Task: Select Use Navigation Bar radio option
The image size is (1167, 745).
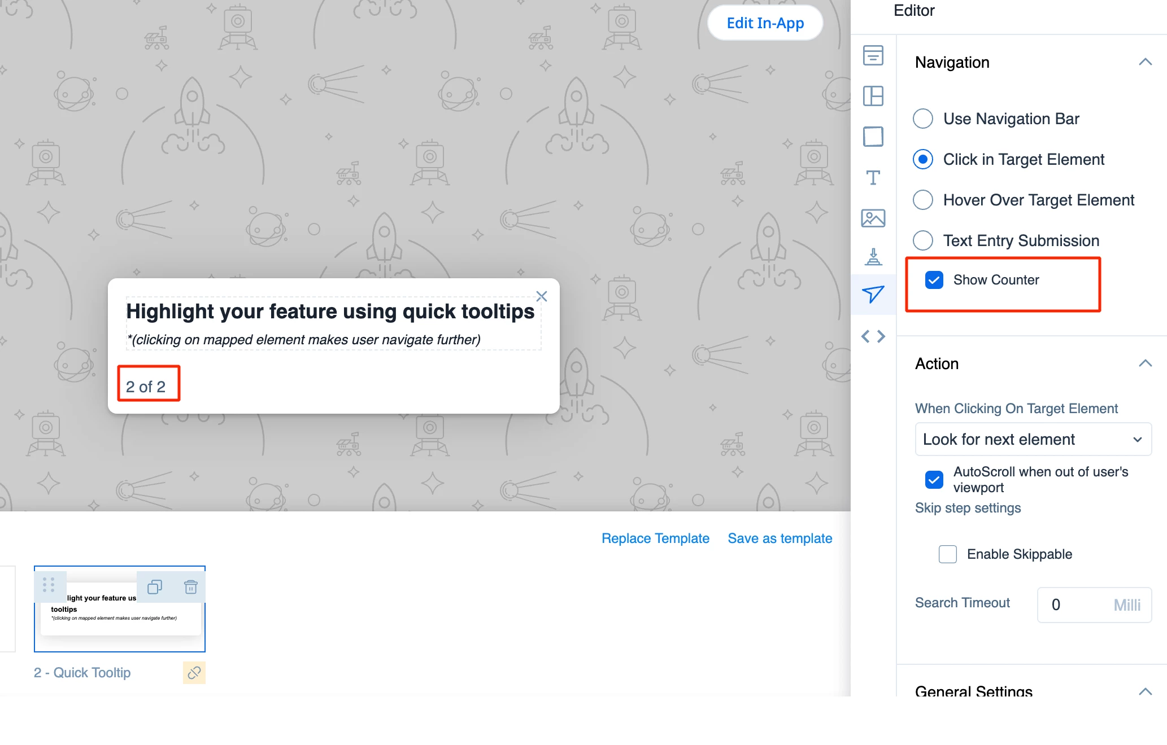Action: [x=923, y=119]
